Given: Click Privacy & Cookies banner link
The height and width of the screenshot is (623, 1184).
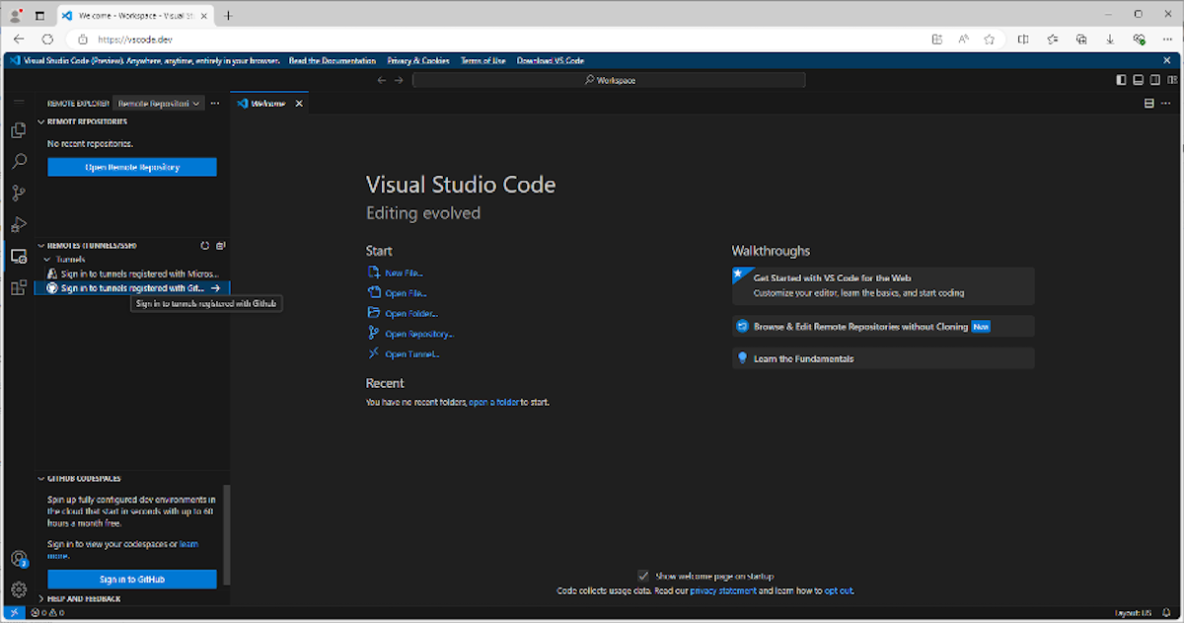Looking at the screenshot, I should click(418, 60).
